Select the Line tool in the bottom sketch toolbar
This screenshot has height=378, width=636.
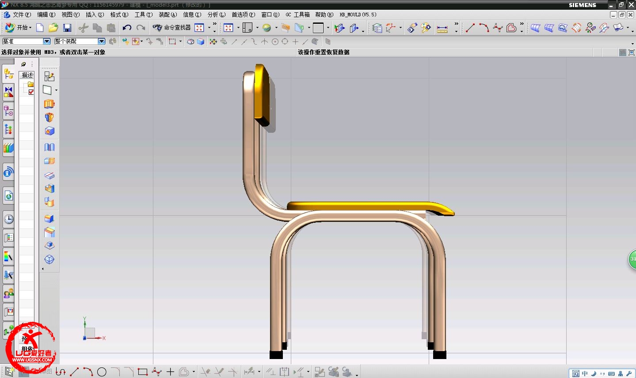coord(74,372)
